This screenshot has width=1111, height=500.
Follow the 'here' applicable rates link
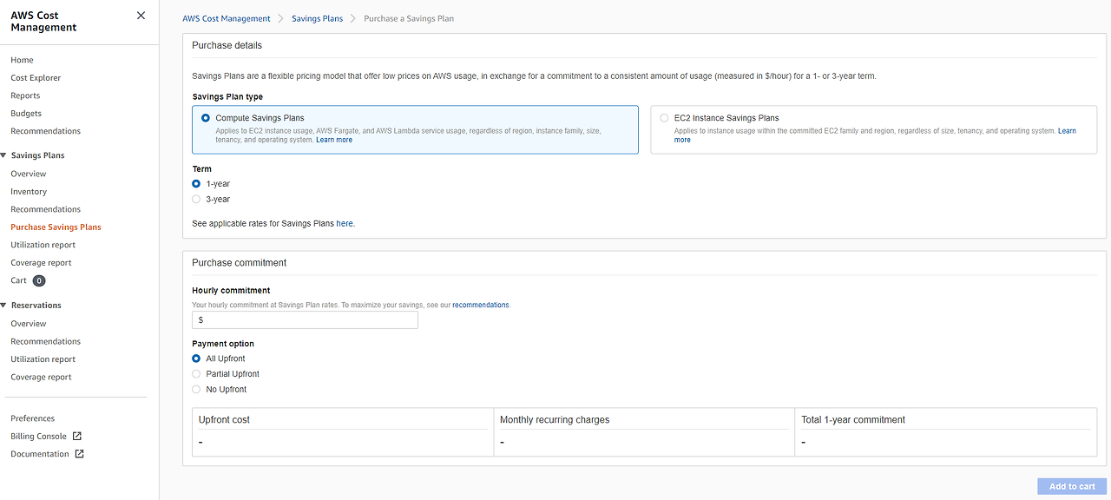[345, 224]
